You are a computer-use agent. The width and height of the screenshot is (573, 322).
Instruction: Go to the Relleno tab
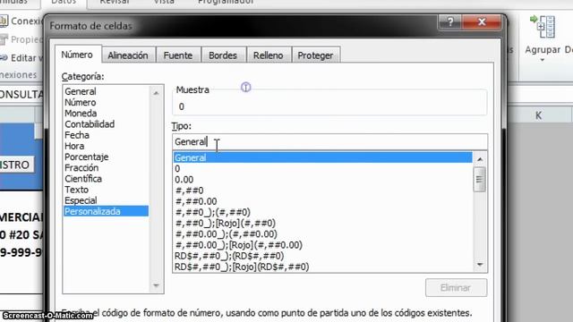coord(269,55)
